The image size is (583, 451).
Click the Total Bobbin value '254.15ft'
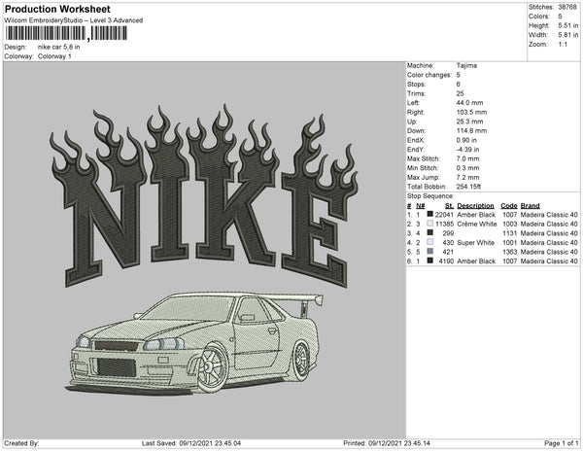[x=468, y=187]
